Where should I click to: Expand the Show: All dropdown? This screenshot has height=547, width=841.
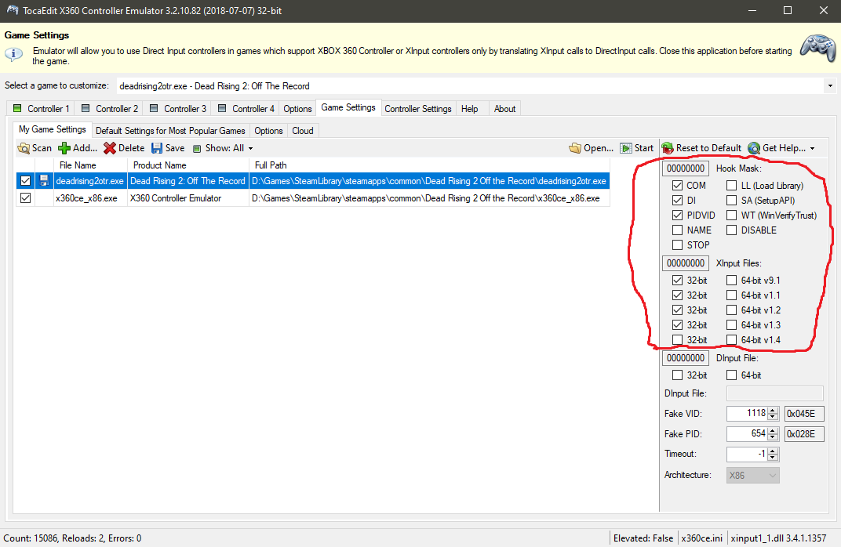point(250,148)
